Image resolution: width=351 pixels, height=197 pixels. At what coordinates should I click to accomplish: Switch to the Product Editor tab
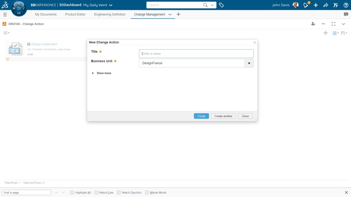[75, 14]
